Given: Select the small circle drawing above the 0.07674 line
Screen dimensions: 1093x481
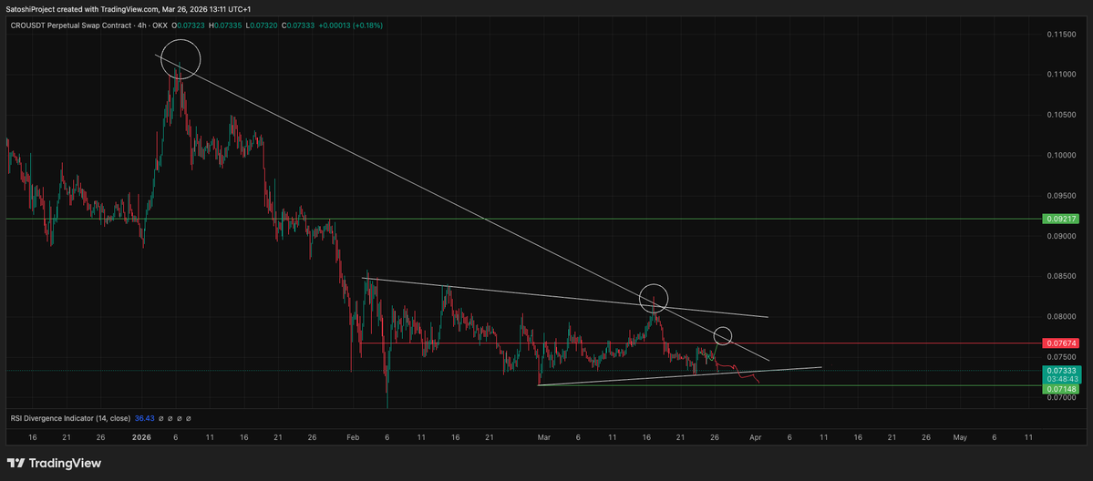Looking at the screenshot, I should 724,336.
